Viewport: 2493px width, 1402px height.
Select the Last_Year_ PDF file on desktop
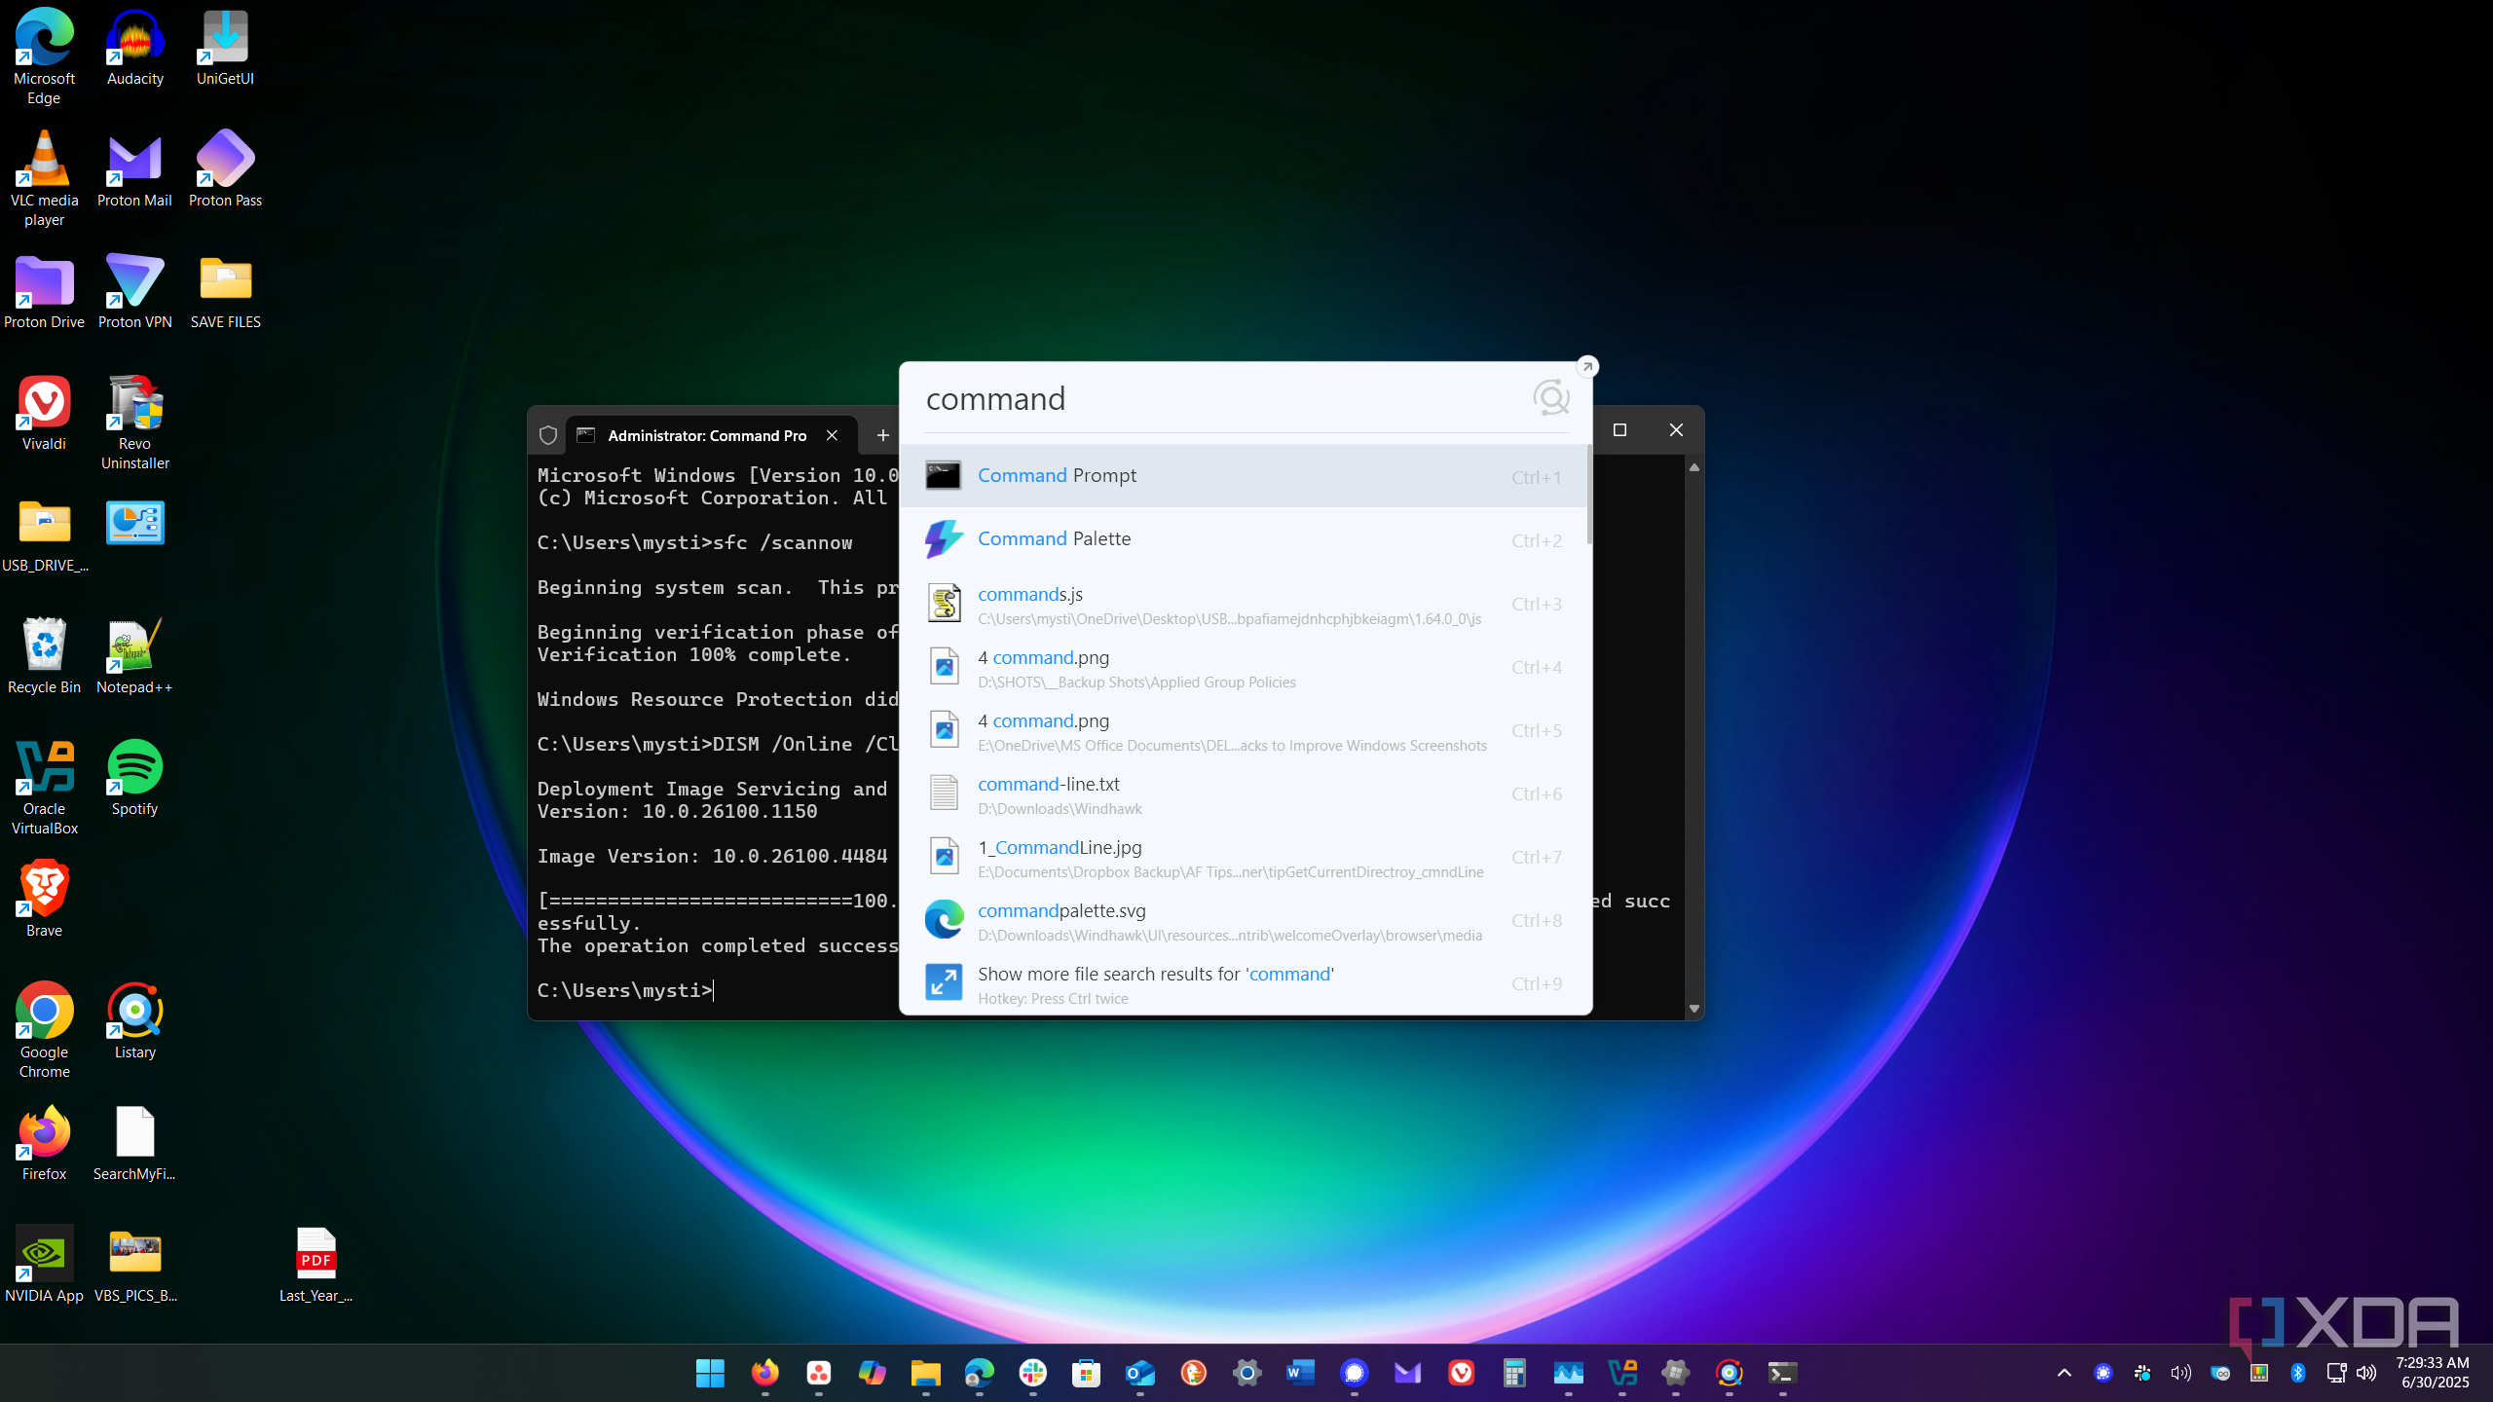(x=316, y=1264)
